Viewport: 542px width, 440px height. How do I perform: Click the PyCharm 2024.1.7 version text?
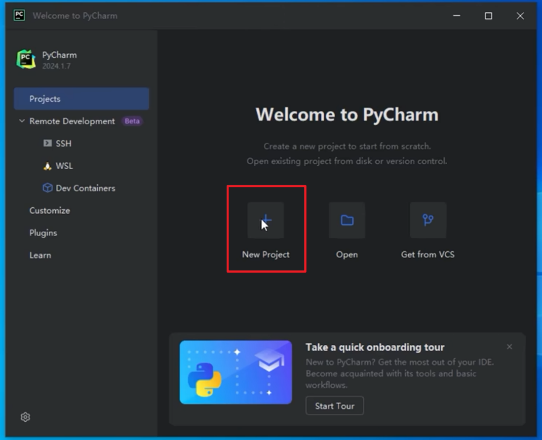point(56,66)
